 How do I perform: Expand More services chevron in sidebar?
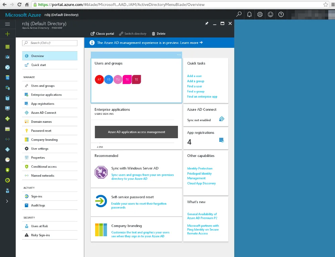(x=7, y=201)
